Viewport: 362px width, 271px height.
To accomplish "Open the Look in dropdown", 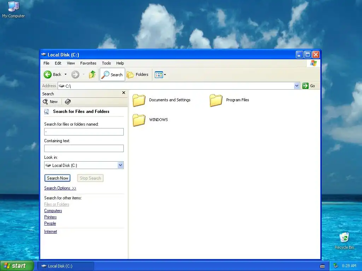I will (x=120, y=165).
